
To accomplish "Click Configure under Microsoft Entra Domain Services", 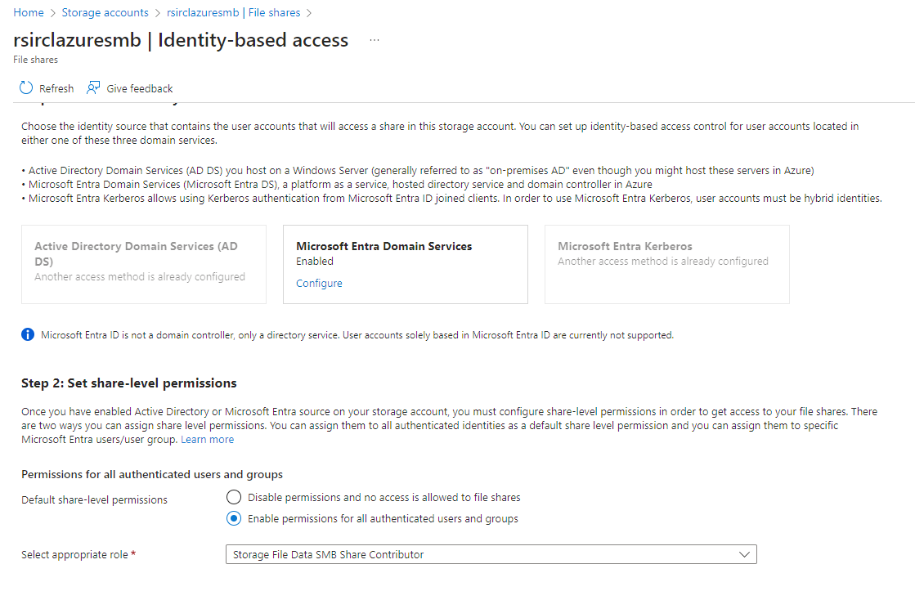I will pos(319,283).
